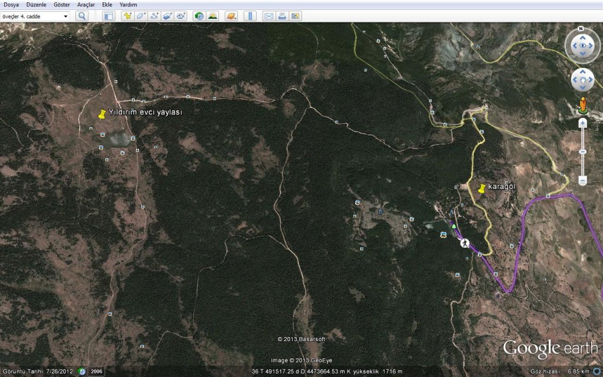
Task: Select the add path tool
Action: point(154,16)
